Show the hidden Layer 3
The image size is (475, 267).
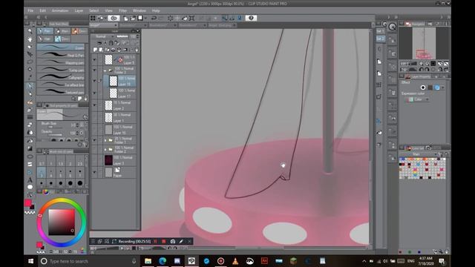coord(94,160)
